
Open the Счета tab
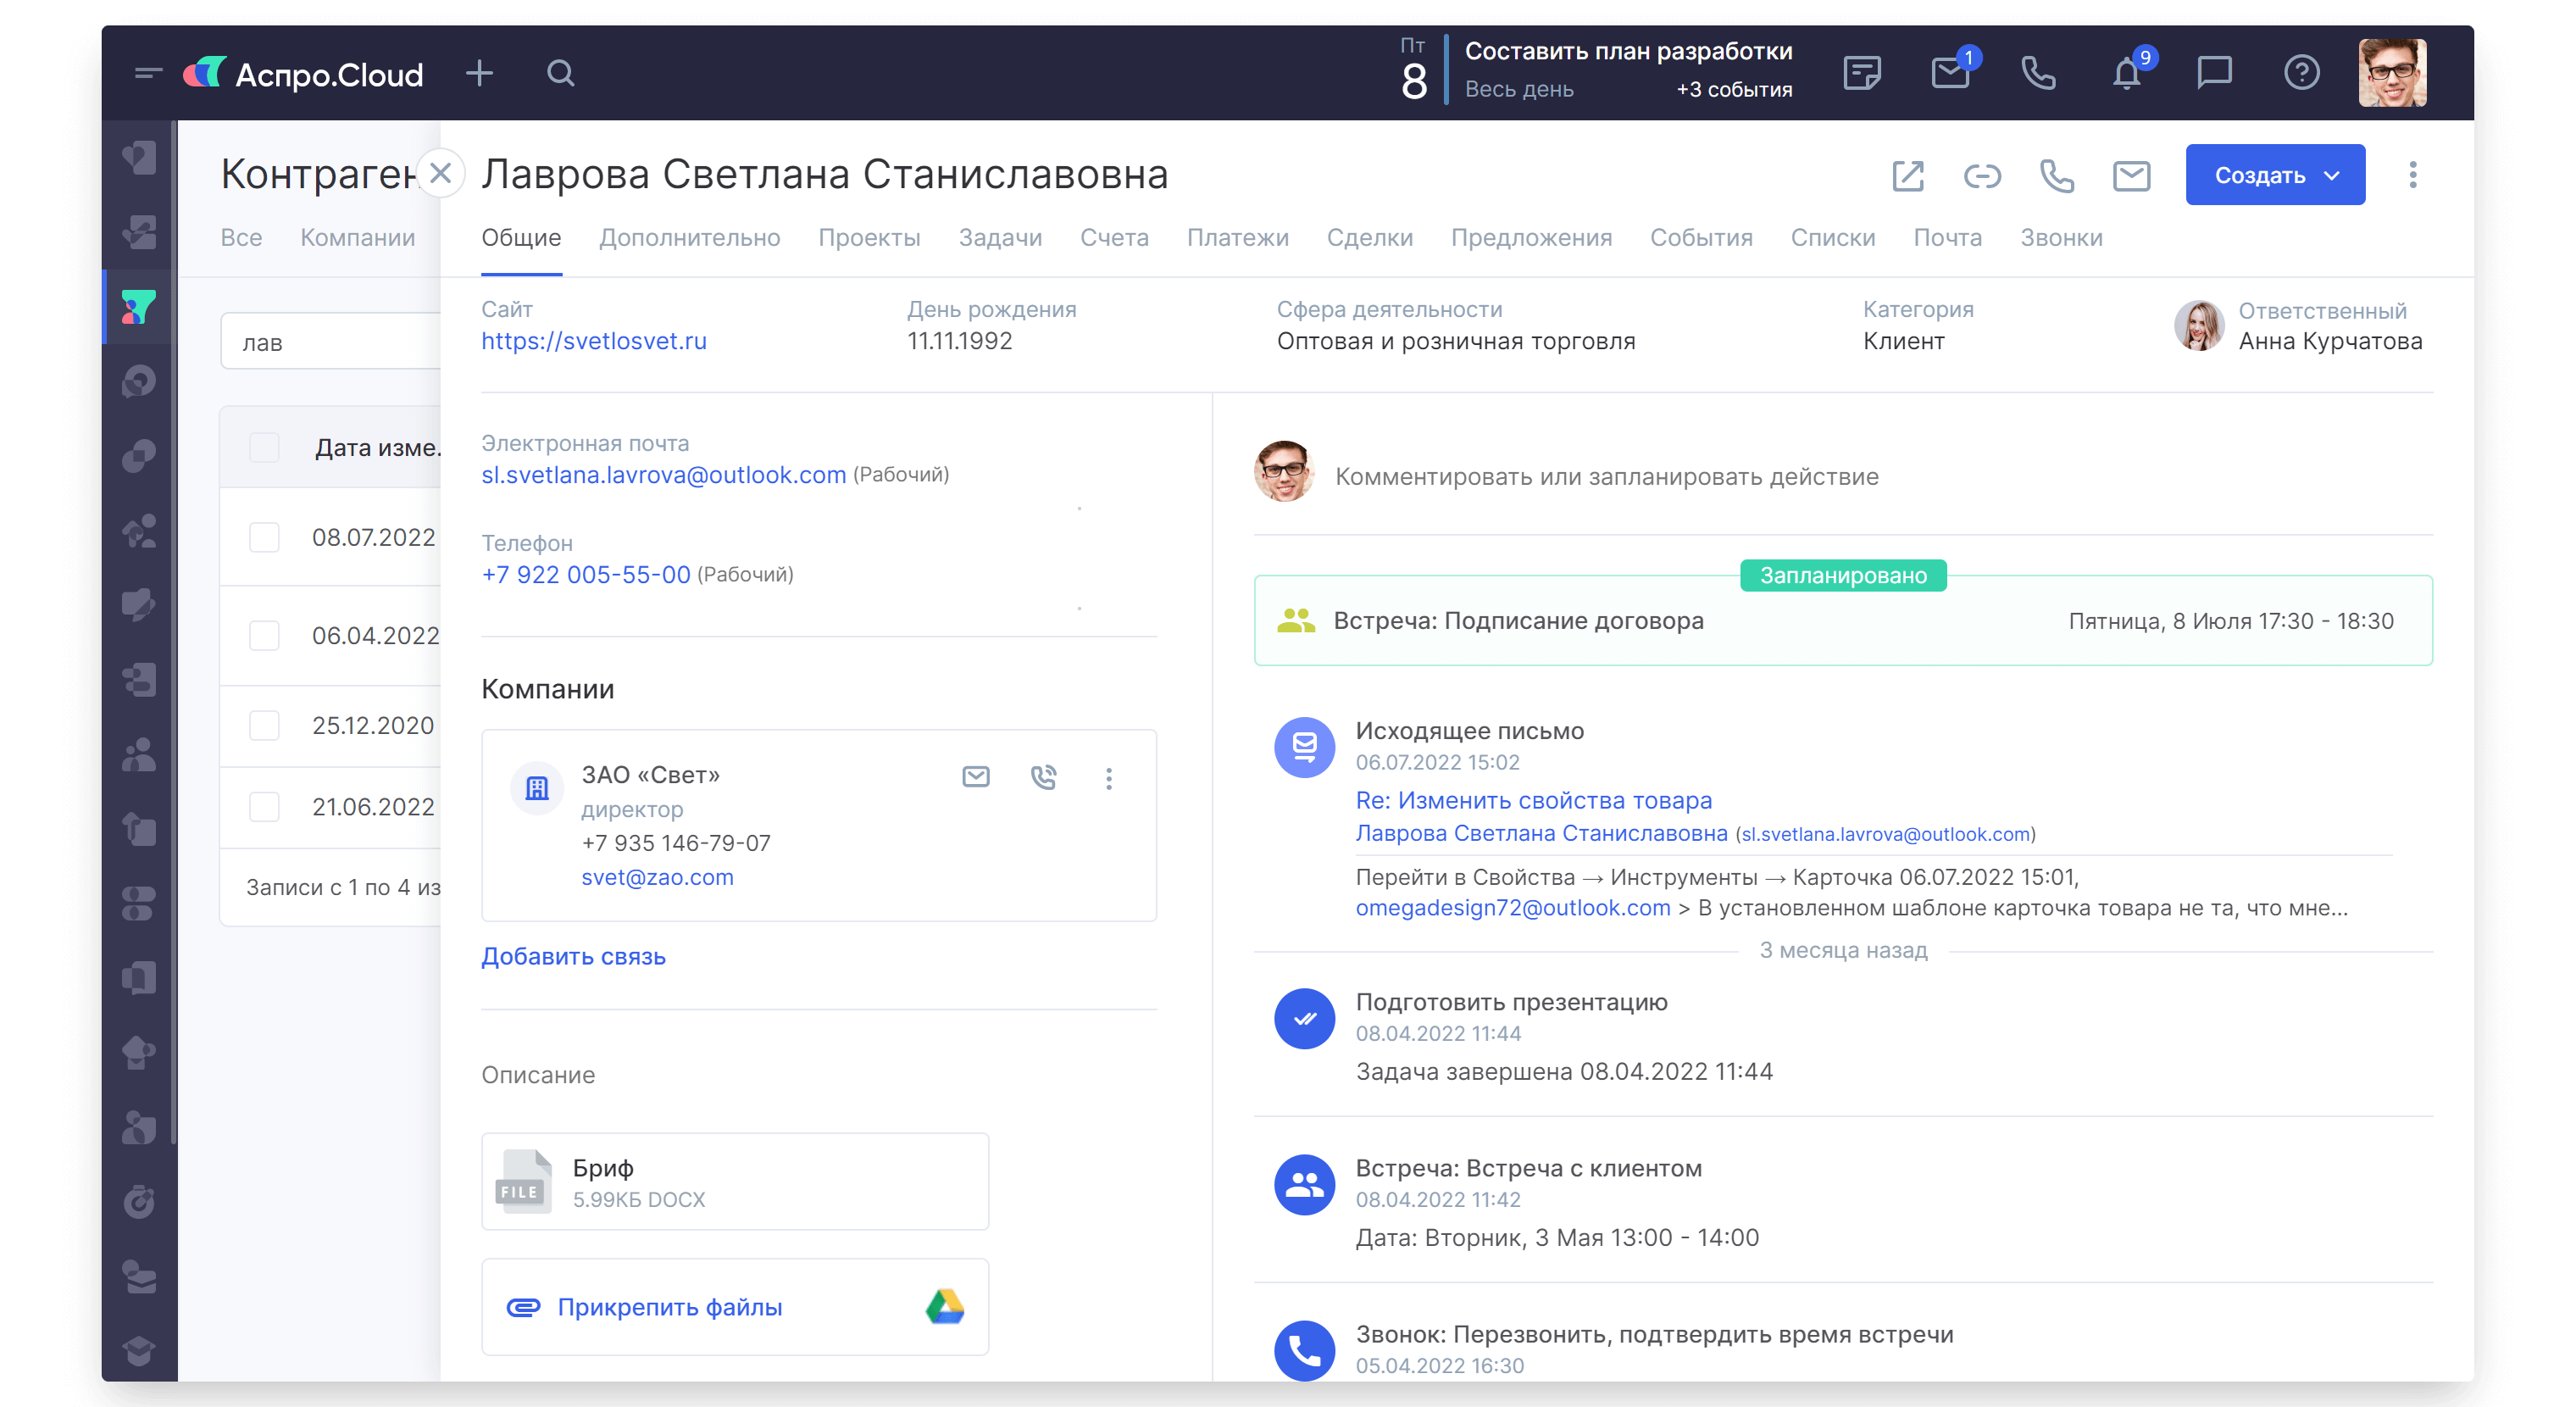(x=1114, y=238)
